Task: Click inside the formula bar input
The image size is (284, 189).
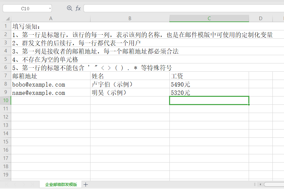Action: (182, 8)
